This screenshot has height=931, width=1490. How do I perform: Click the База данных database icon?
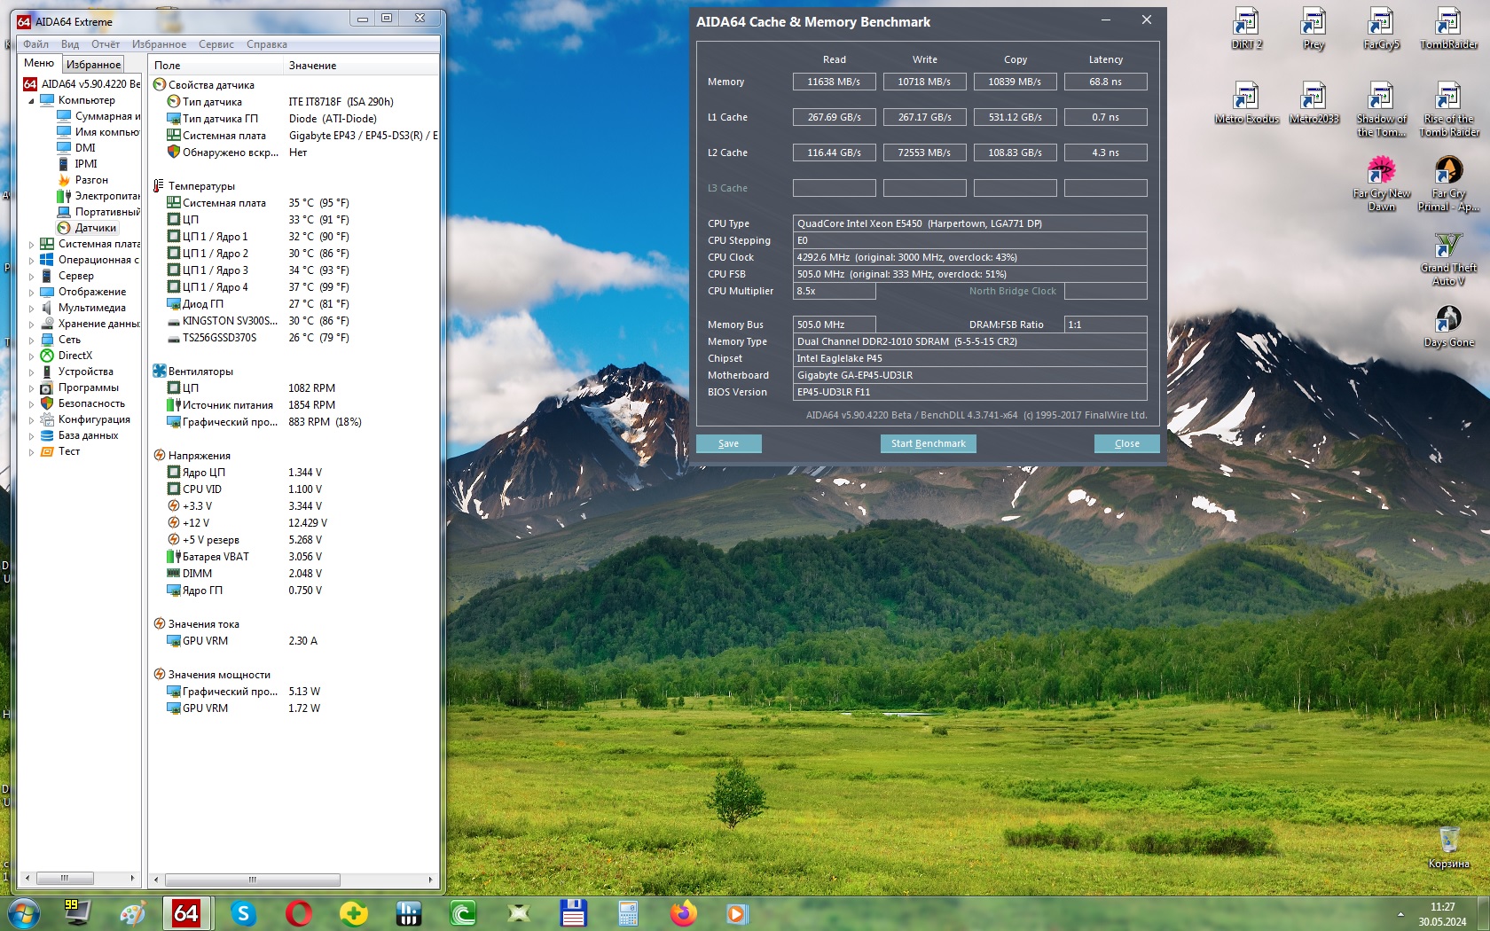[x=47, y=435]
